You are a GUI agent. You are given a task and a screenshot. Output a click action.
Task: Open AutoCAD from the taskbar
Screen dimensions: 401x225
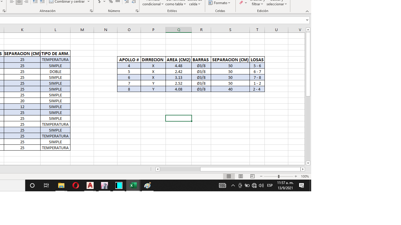coord(90,185)
